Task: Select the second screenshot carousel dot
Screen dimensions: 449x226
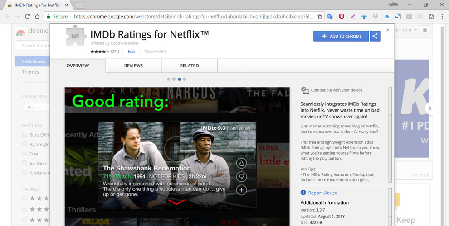Action: click(x=174, y=80)
